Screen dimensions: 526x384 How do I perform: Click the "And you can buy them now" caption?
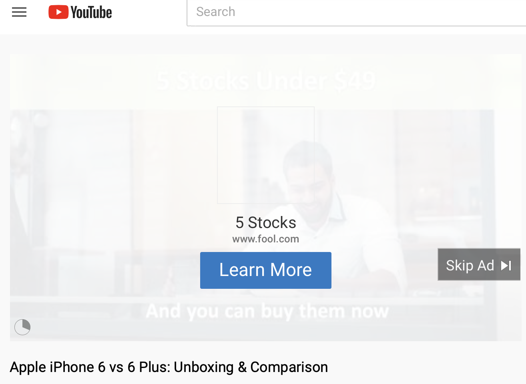click(x=267, y=311)
